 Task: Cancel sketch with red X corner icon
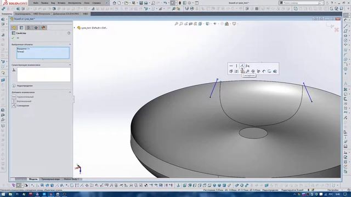336,30
